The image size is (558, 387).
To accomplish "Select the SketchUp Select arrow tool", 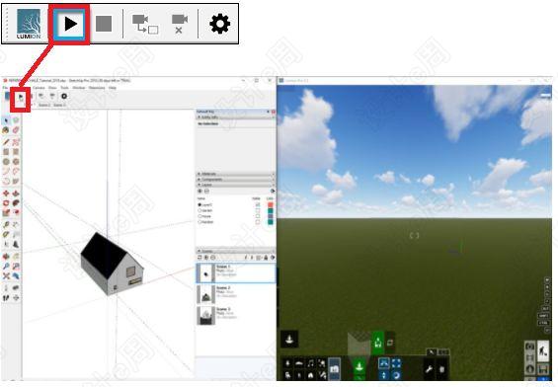I will point(6,120).
